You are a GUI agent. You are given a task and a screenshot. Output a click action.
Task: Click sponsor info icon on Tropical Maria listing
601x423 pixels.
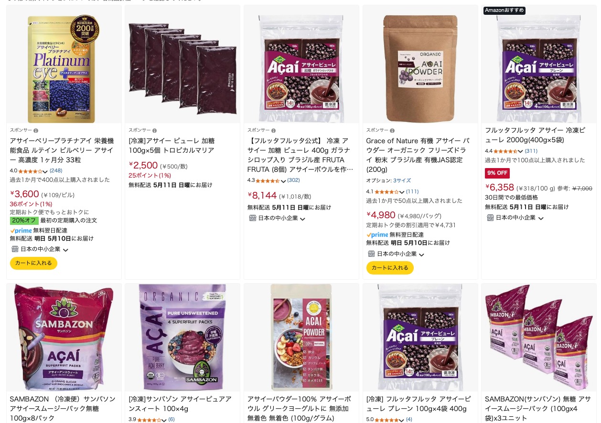154,130
